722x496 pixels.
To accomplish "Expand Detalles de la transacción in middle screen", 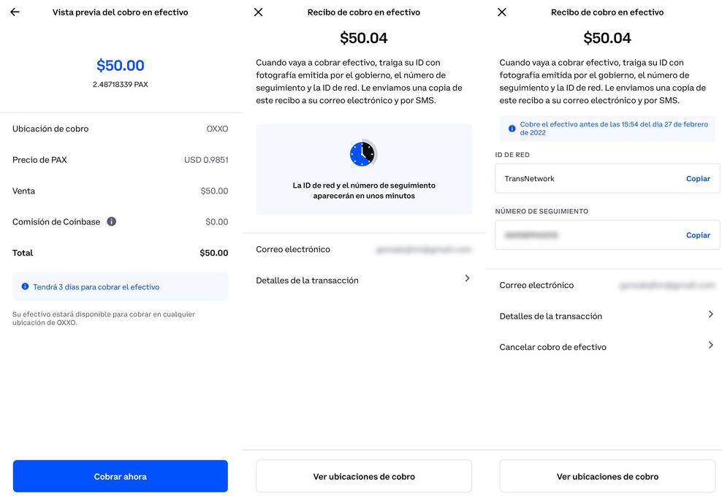I will click(363, 280).
